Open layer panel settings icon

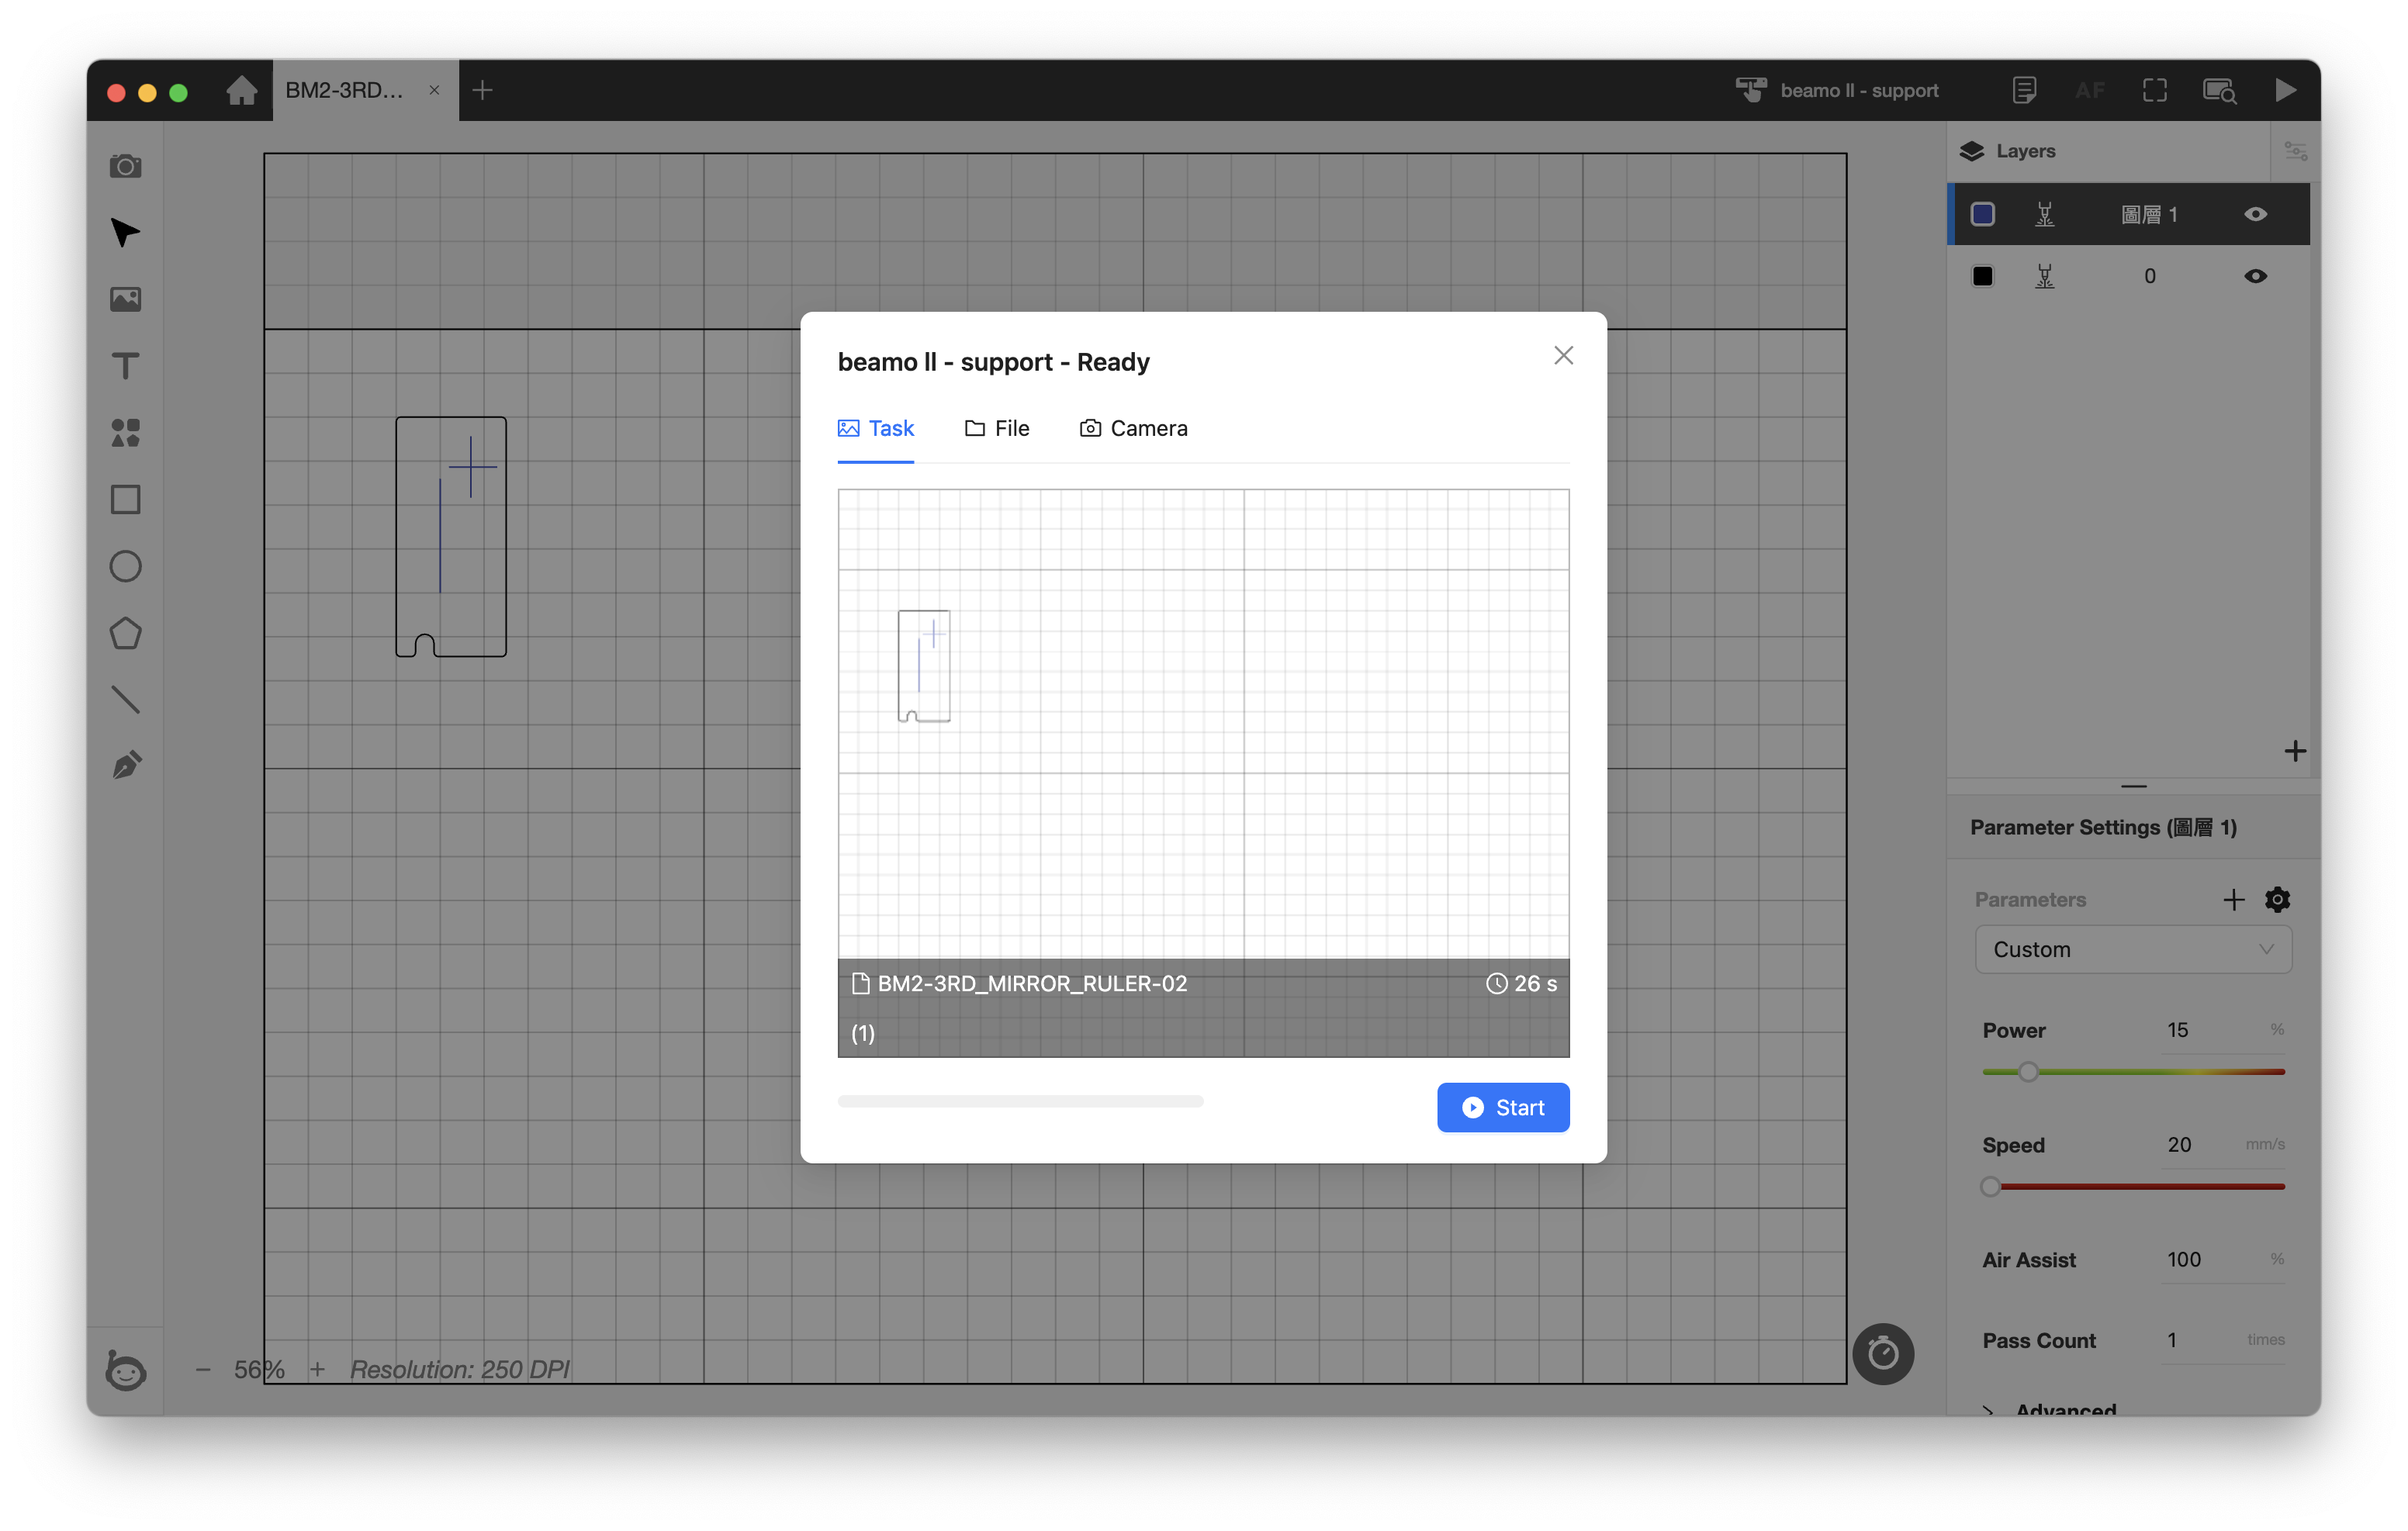pyautogui.click(x=2295, y=151)
